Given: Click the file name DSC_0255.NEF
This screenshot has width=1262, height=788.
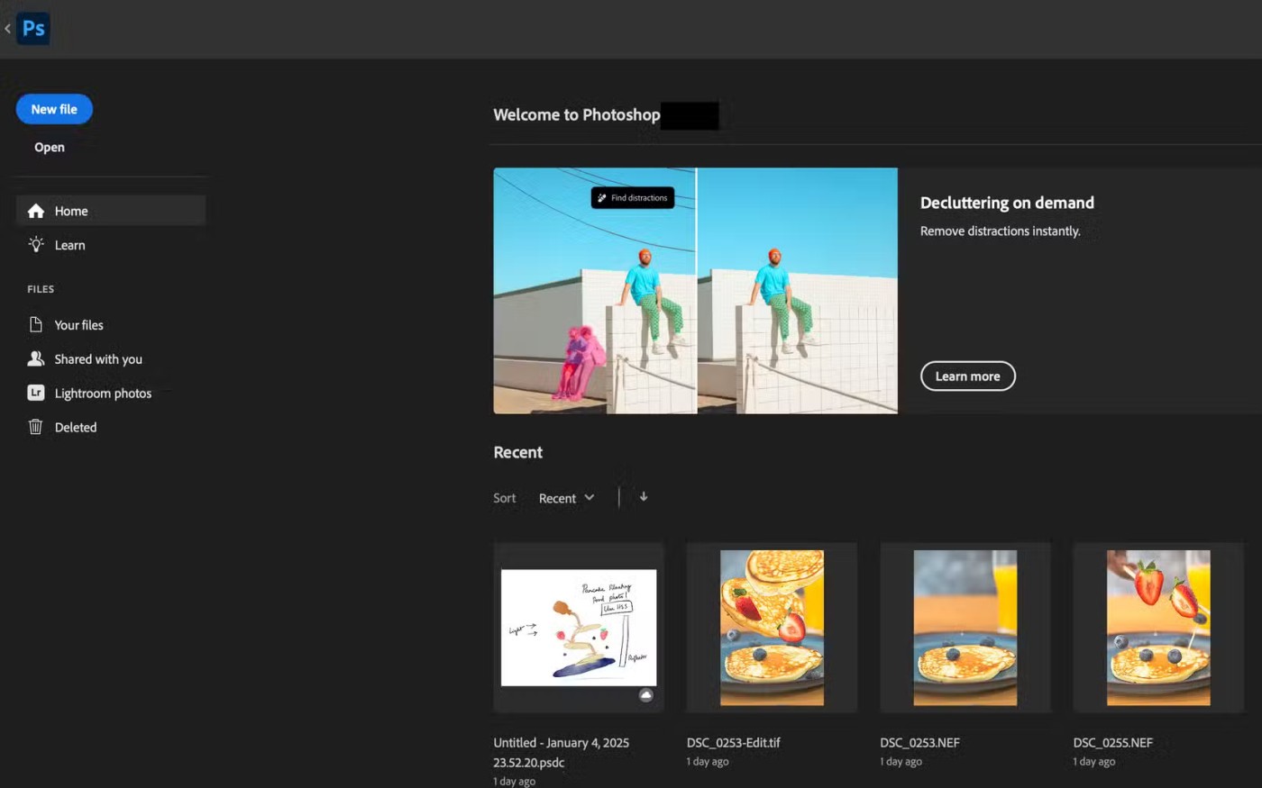Looking at the screenshot, I should pos(1113,742).
